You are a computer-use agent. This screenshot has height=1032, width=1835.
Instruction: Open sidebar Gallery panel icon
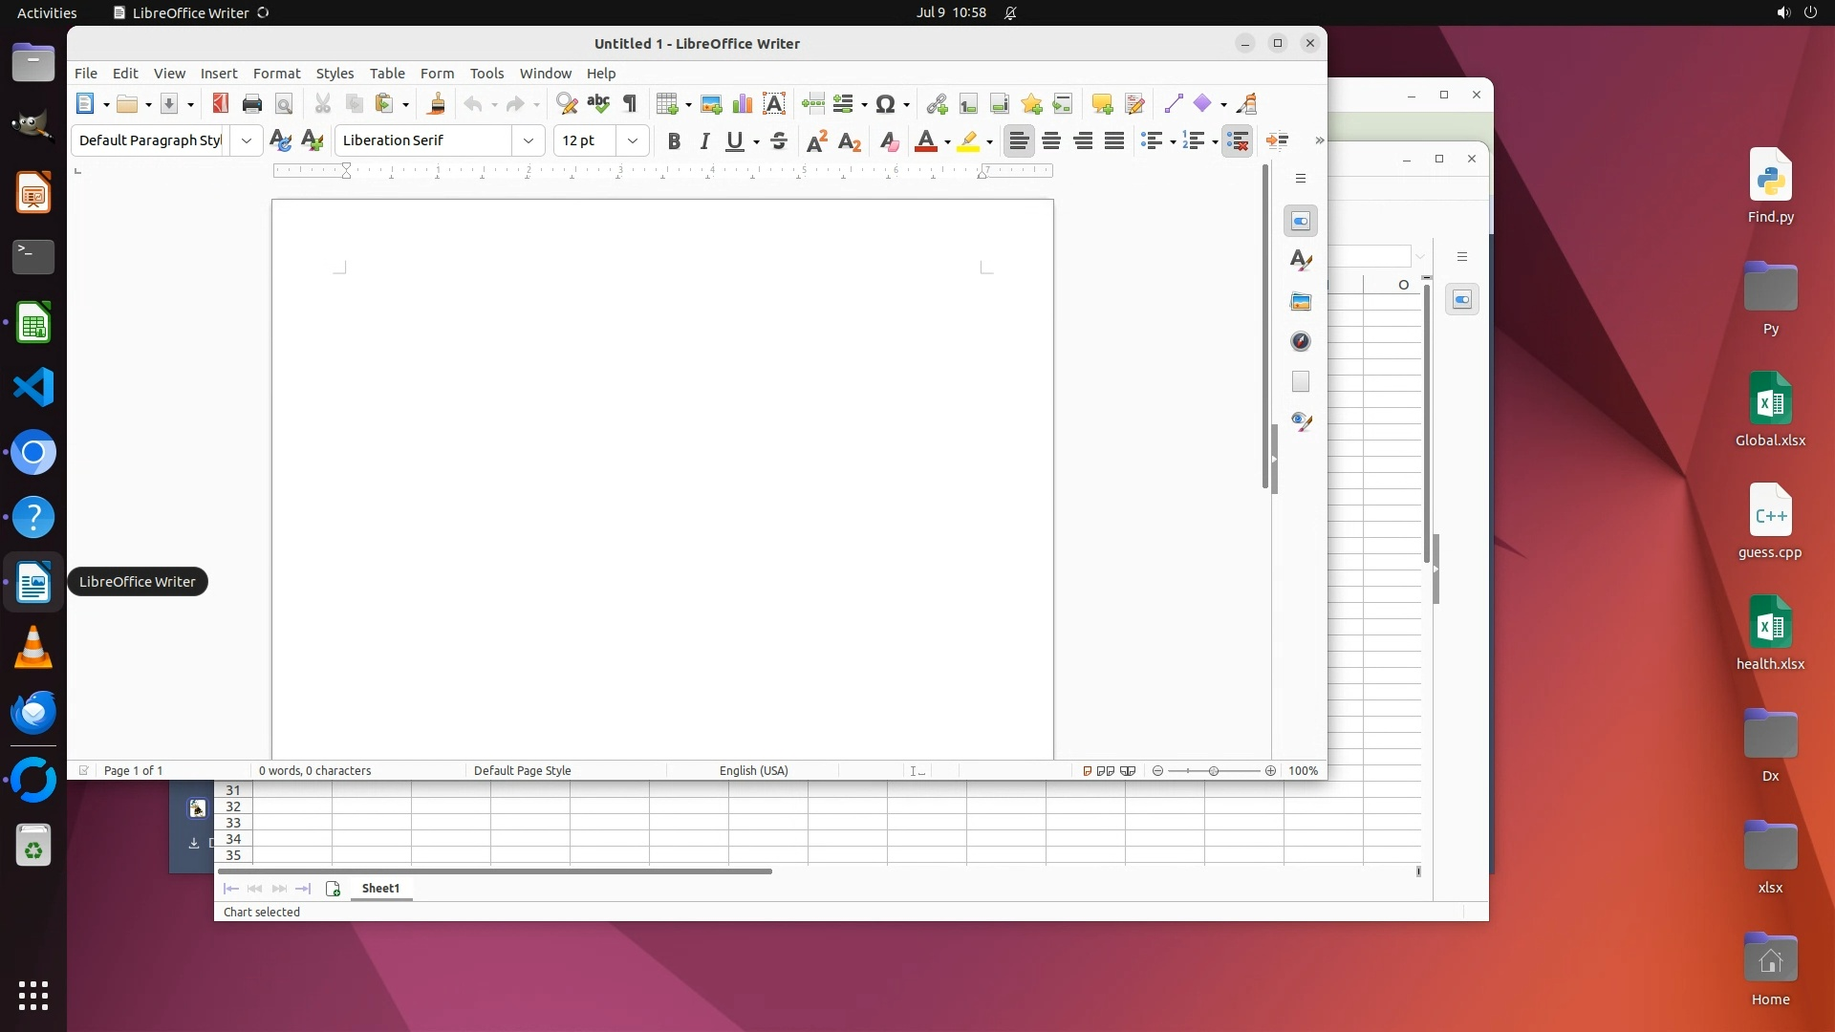[x=1300, y=301]
